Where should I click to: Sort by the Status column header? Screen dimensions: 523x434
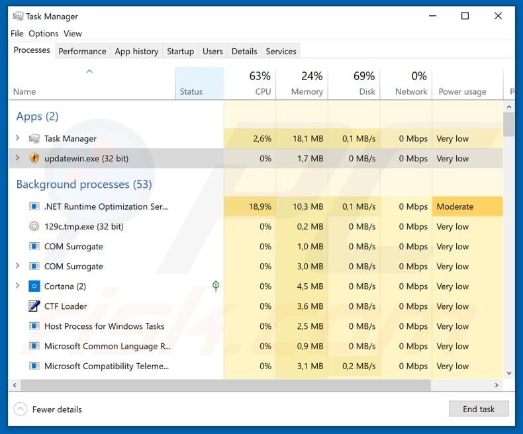199,83
